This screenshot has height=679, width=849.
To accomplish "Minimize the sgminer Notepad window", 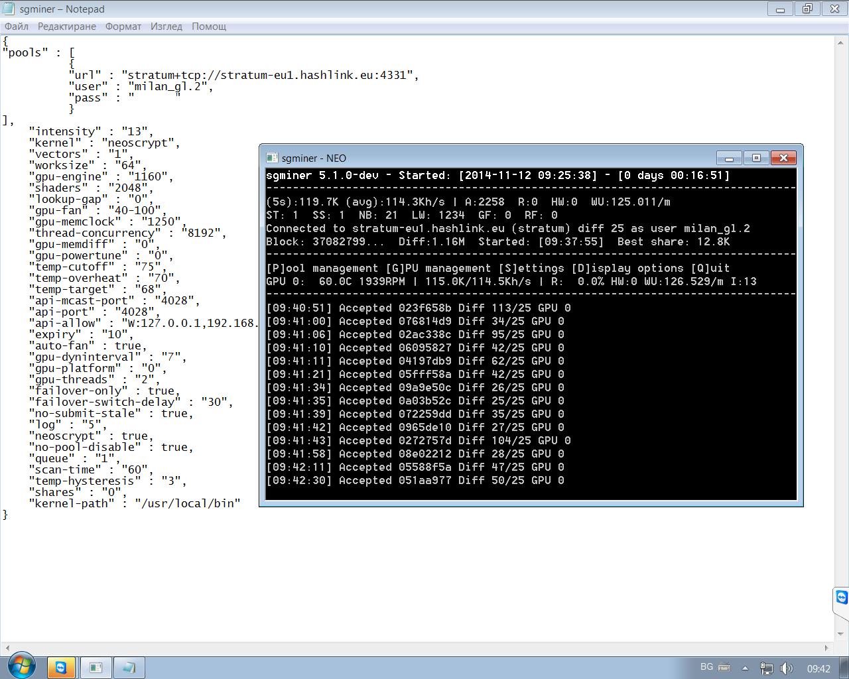I will point(780,9).
